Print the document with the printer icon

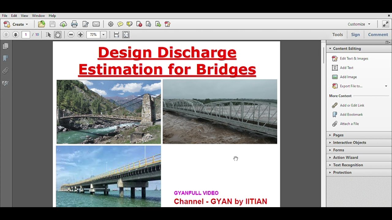pyautogui.click(x=74, y=24)
